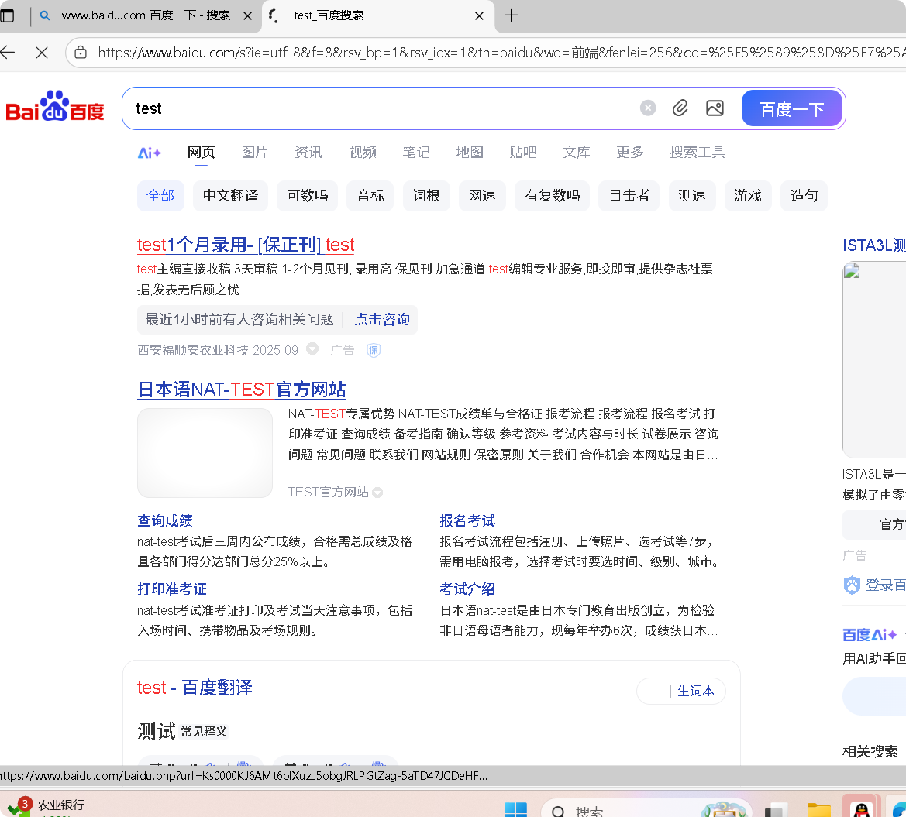Open the 考试介绍 sublink
The width and height of the screenshot is (906, 817).
(467, 589)
